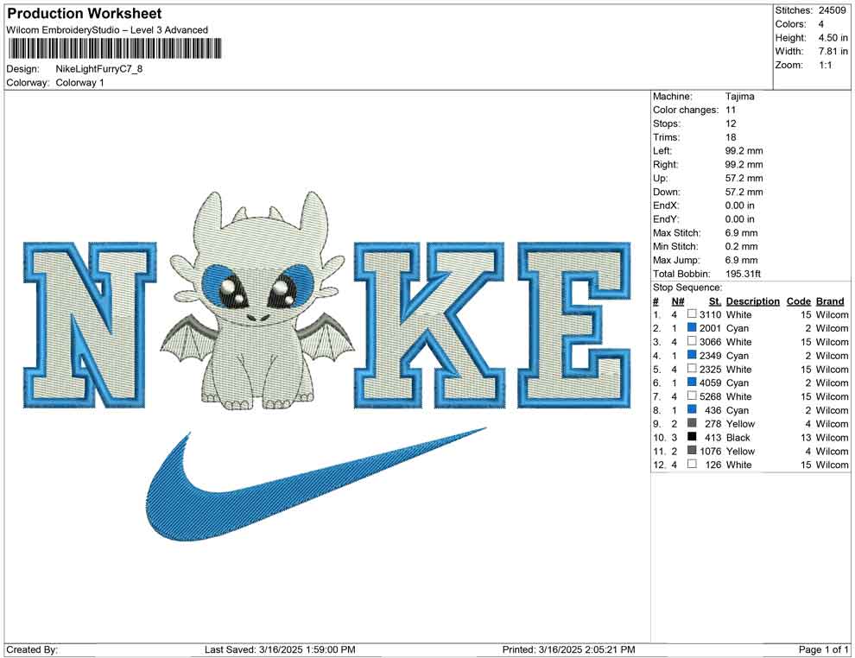This screenshot has width=855, height=658.
Task: Click the embroidered letter N in the design
Action: 90,325
